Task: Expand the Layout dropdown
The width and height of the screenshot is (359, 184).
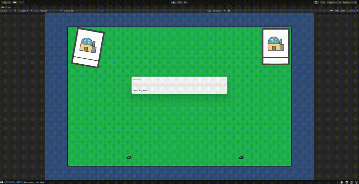Action: (350, 2)
